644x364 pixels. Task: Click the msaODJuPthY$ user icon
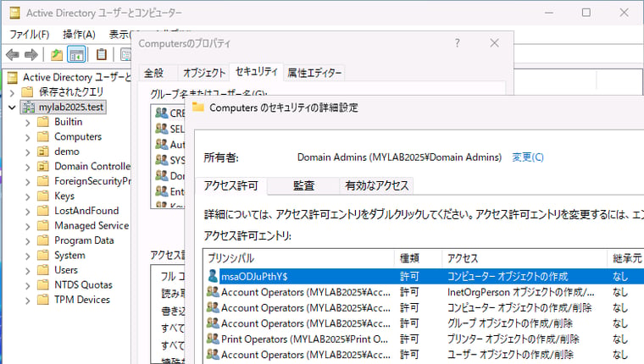coord(213,276)
